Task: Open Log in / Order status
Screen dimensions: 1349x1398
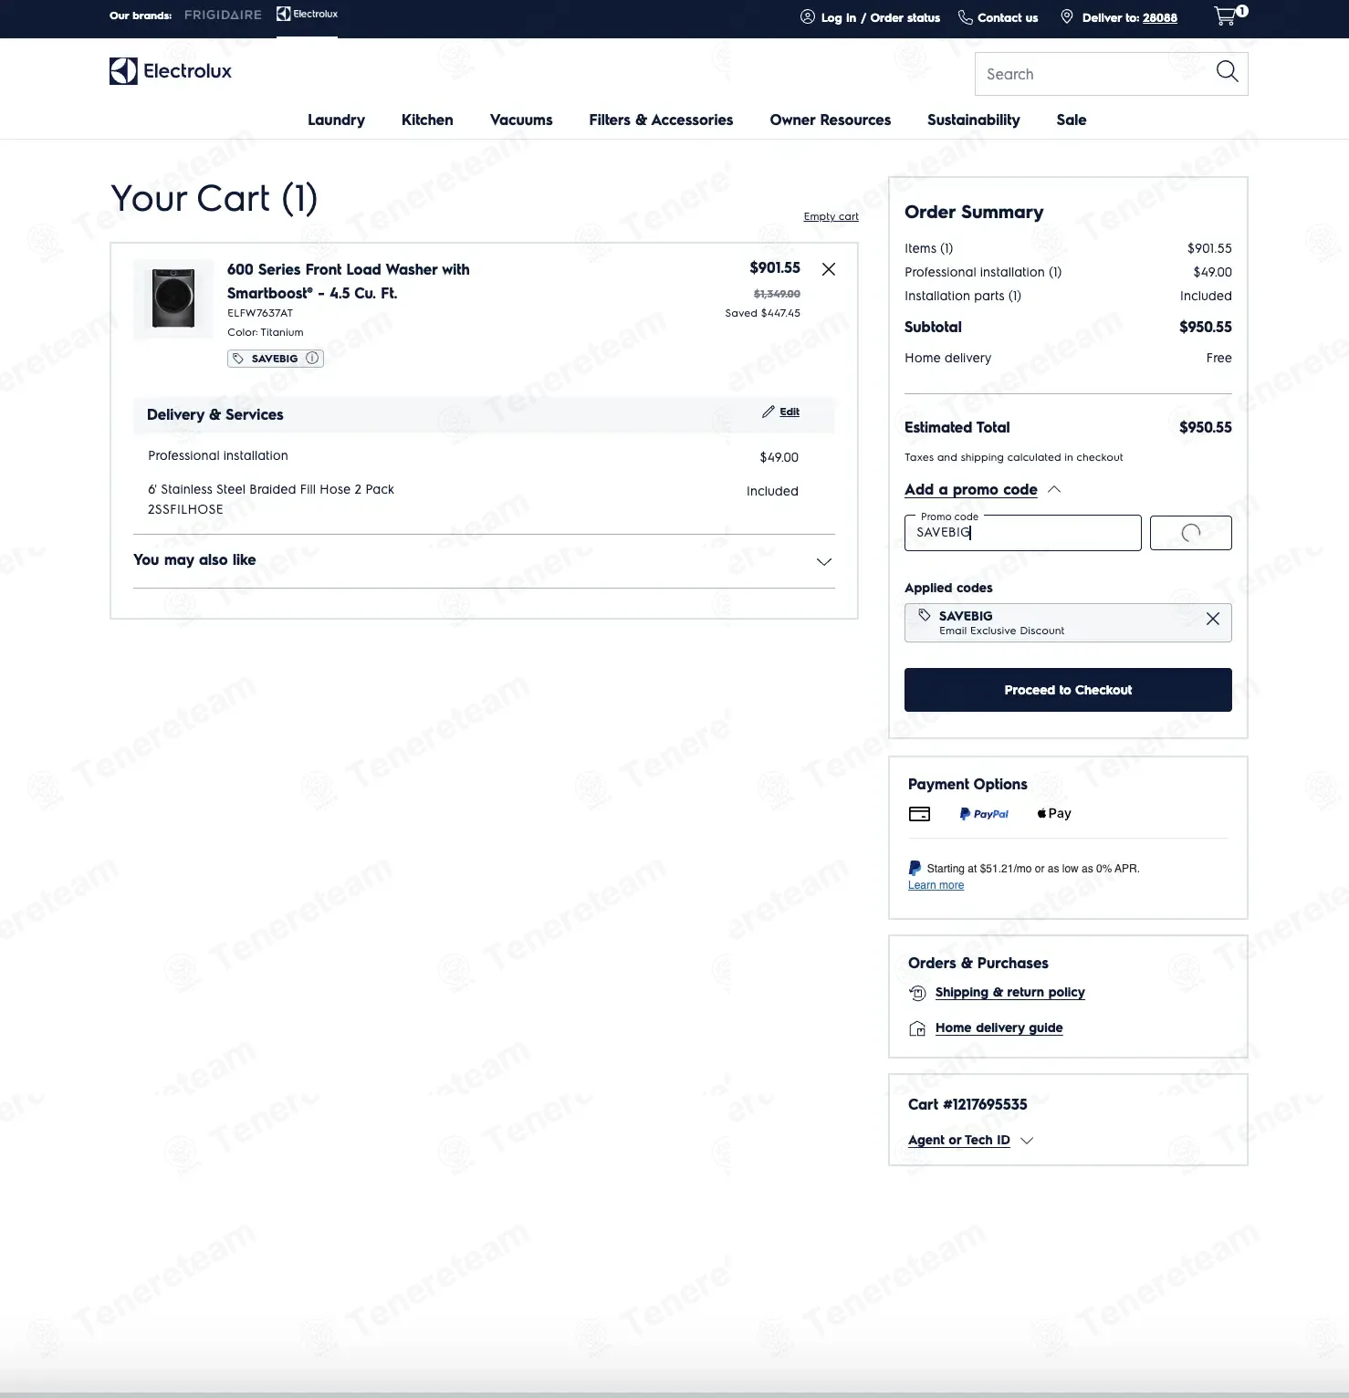Action: click(x=880, y=17)
